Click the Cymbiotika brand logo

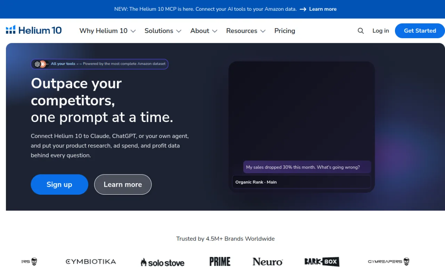point(91,261)
